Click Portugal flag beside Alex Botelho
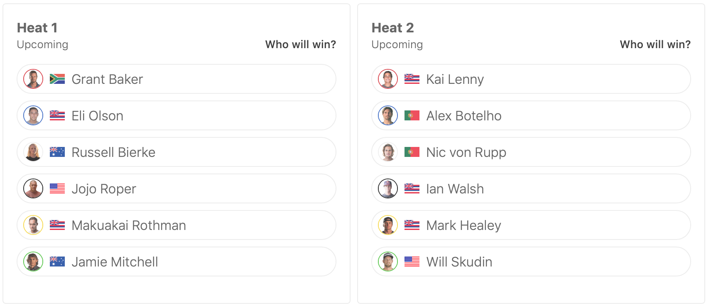 [x=412, y=116]
